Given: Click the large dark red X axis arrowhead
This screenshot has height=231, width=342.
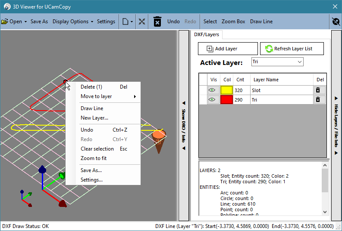Looking at the screenshot, I should point(63,203).
